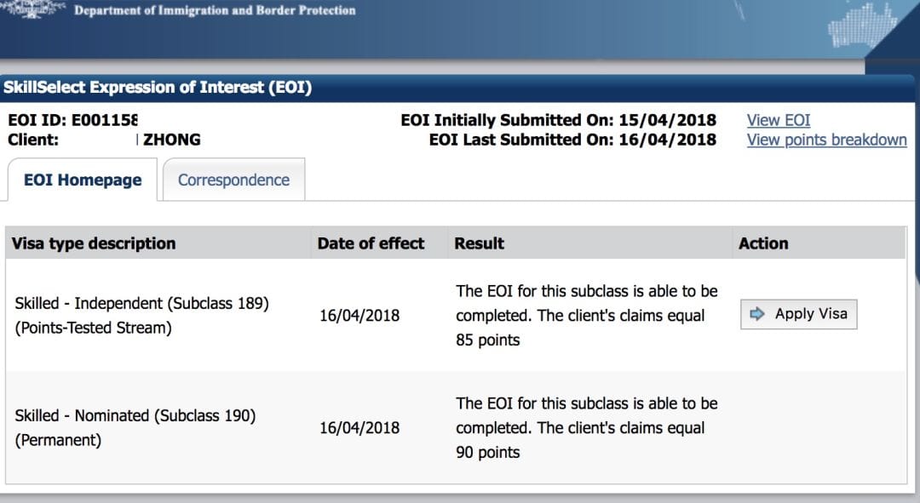This screenshot has height=503, width=920.
Task: Switch to the Correspondence tab
Action: point(233,180)
